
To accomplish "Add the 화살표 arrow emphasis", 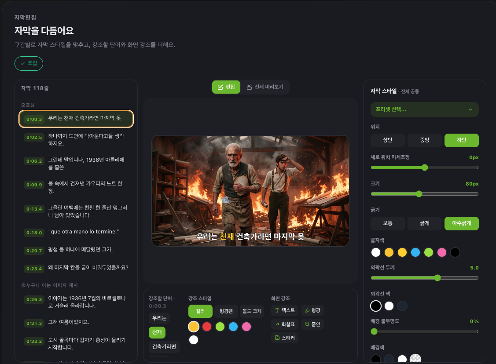I will tap(285, 324).
